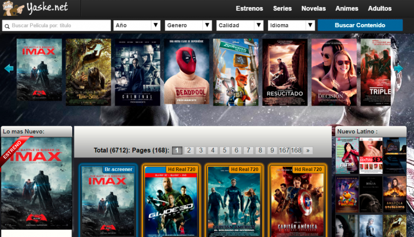Go to page 2
This screenshot has height=237, width=414.
pos(189,150)
